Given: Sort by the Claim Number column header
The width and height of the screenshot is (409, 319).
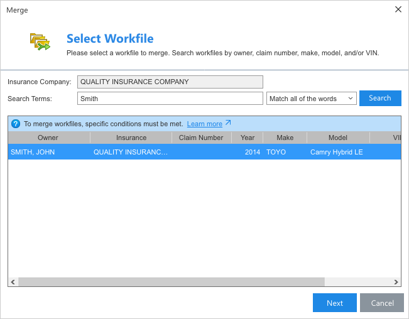Looking at the screenshot, I should pyautogui.click(x=201, y=138).
